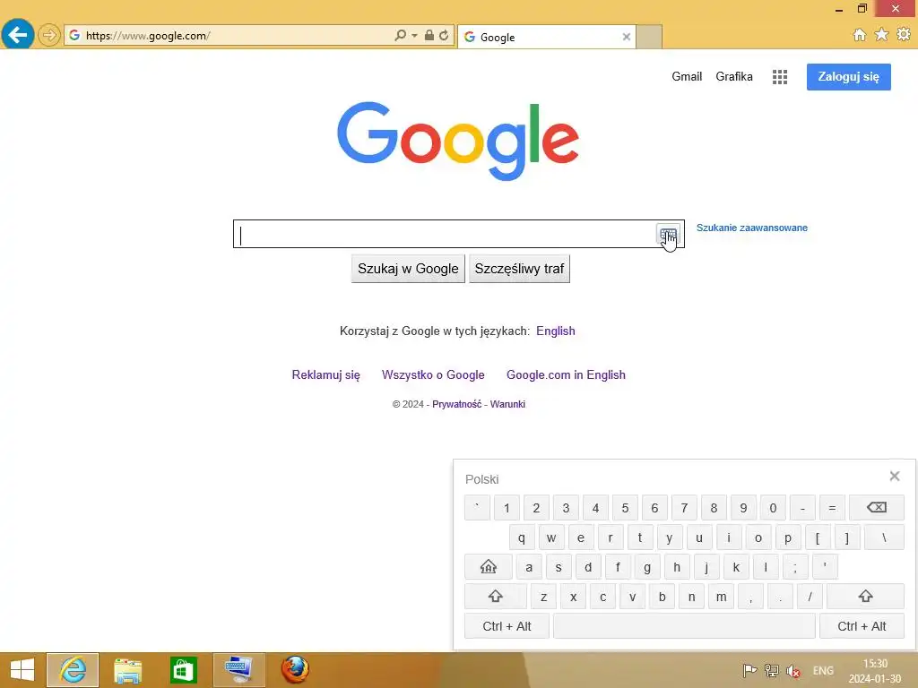Screen dimensions: 918x688
Task: Close the Polski virtual keyboard panel
Action: pos(895,477)
